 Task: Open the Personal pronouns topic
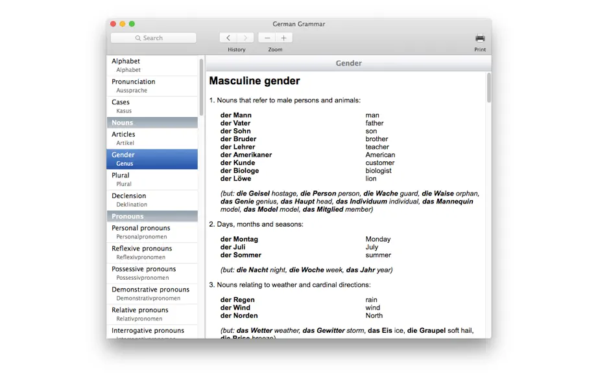coord(152,232)
